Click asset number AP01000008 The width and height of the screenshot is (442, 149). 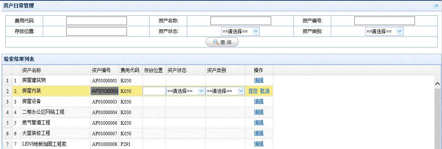point(104,144)
